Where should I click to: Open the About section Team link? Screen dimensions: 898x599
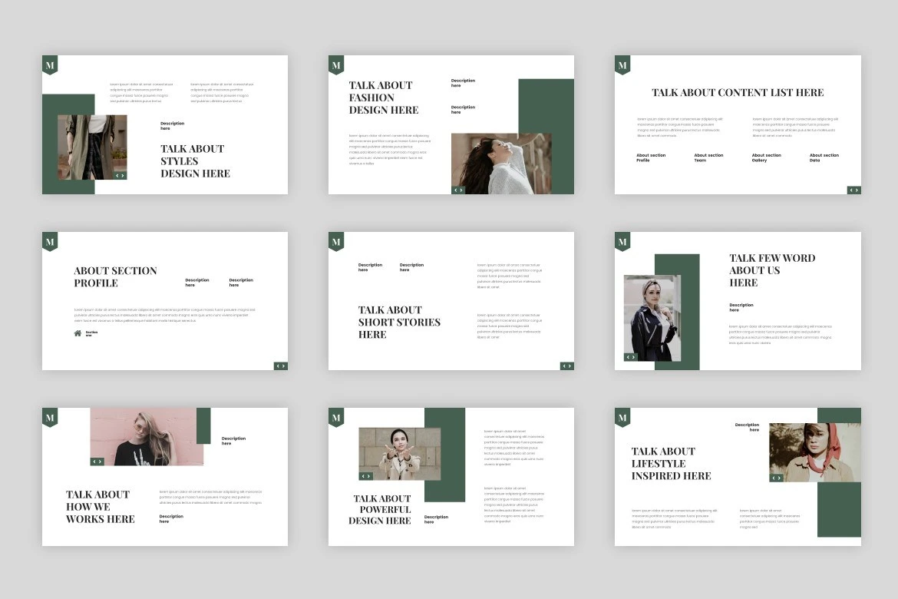pos(708,157)
